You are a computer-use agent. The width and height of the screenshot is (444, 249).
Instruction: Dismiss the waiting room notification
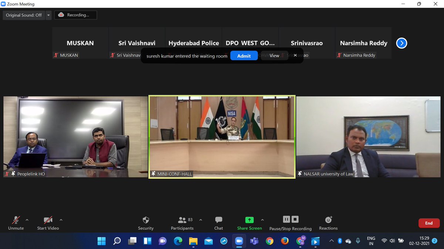(x=295, y=55)
